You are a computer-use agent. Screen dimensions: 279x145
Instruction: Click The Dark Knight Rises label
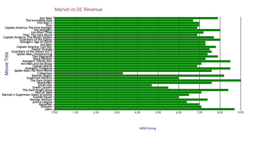click(x=37, y=90)
